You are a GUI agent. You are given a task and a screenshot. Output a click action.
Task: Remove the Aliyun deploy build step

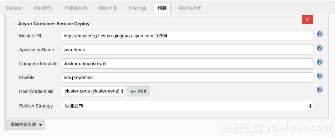coord(308,20)
